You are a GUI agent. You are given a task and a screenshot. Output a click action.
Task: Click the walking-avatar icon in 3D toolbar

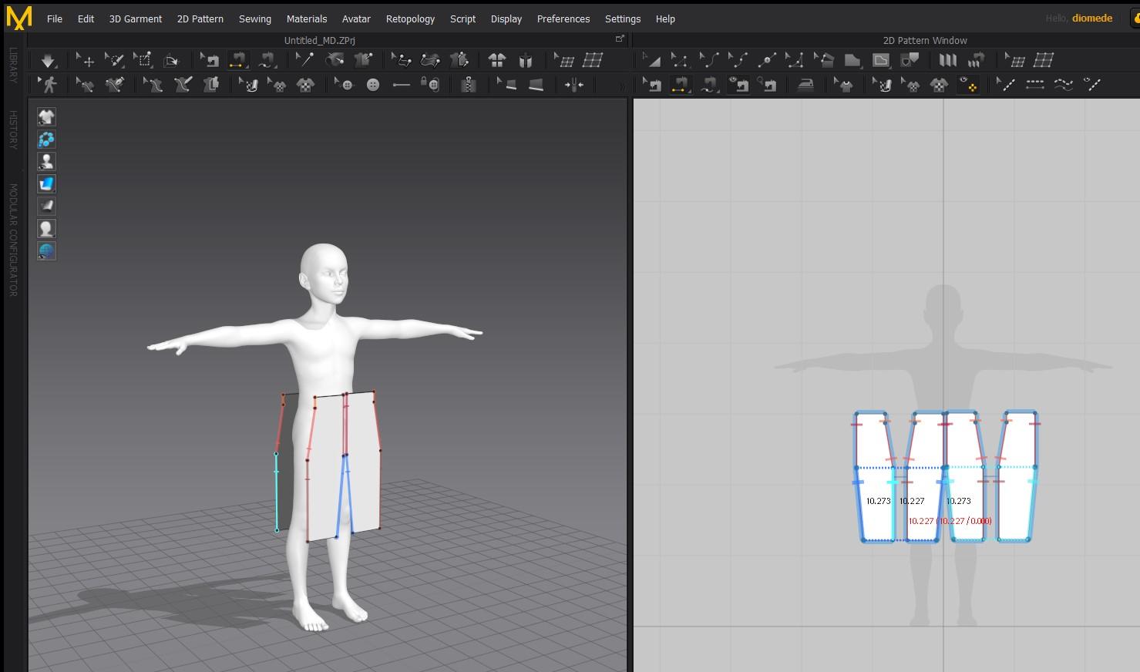click(x=49, y=85)
